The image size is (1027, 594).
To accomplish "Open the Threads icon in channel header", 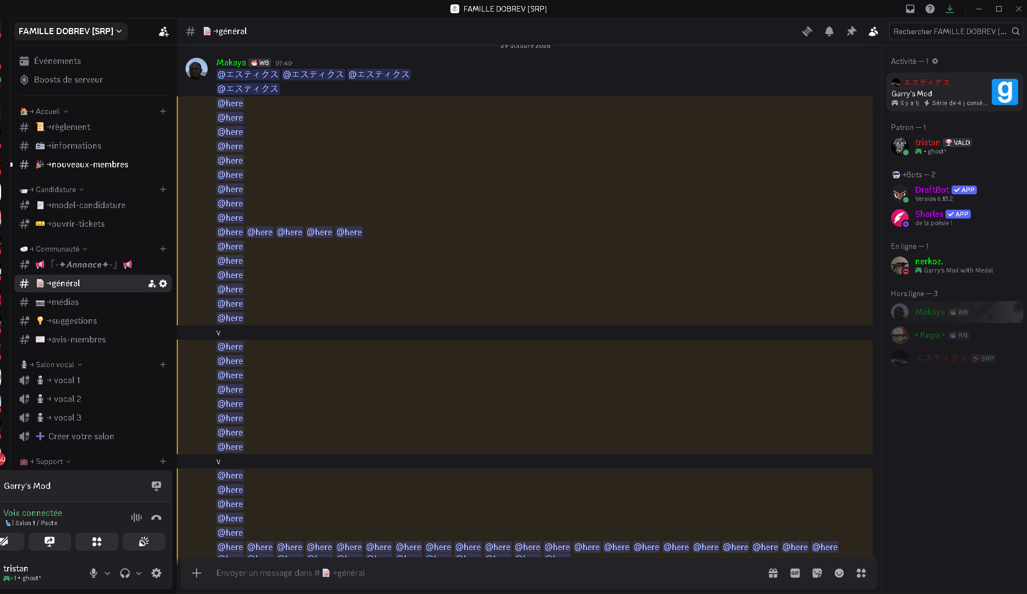I will pos(807,31).
